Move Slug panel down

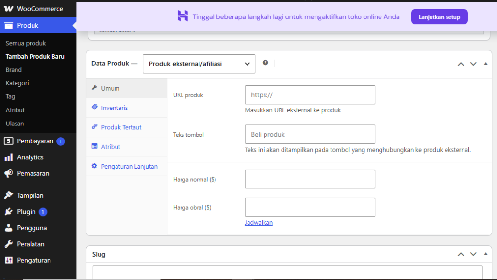pyautogui.click(x=473, y=254)
